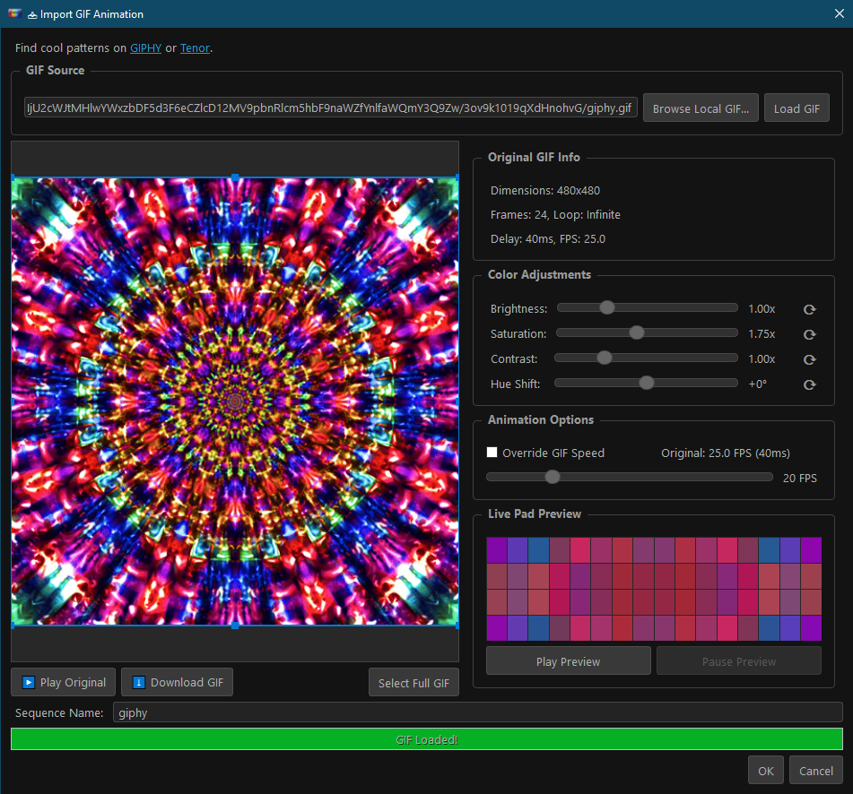Image resolution: width=853 pixels, height=794 pixels.
Task: Click the FPS speed slider handle
Action: tap(553, 477)
